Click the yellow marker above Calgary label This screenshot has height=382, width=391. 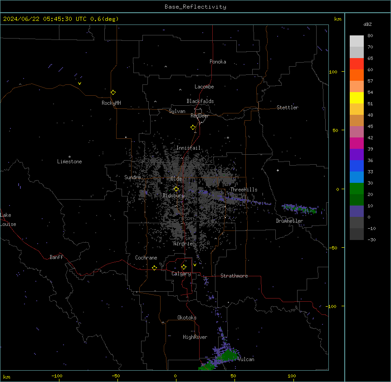(x=184, y=267)
